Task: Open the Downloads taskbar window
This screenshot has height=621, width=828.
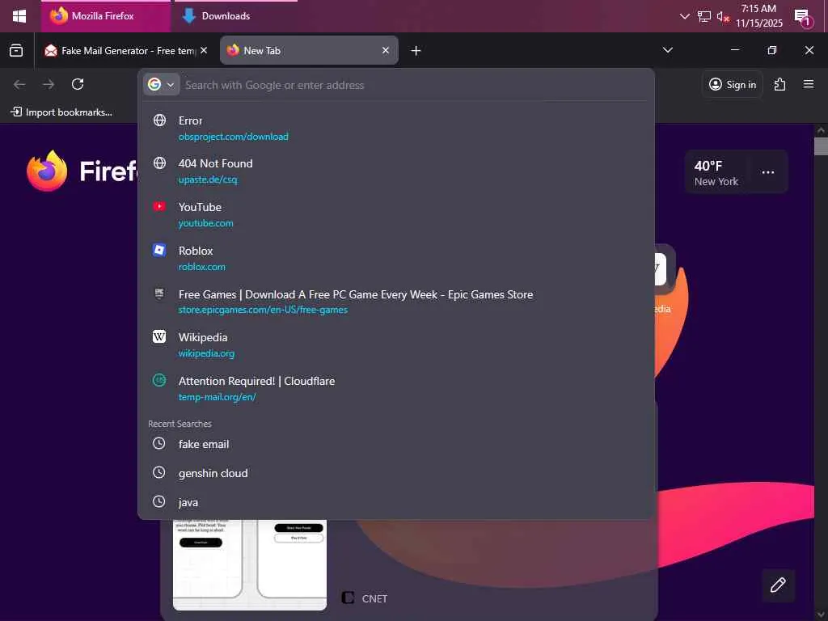Action: pyautogui.click(x=236, y=16)
